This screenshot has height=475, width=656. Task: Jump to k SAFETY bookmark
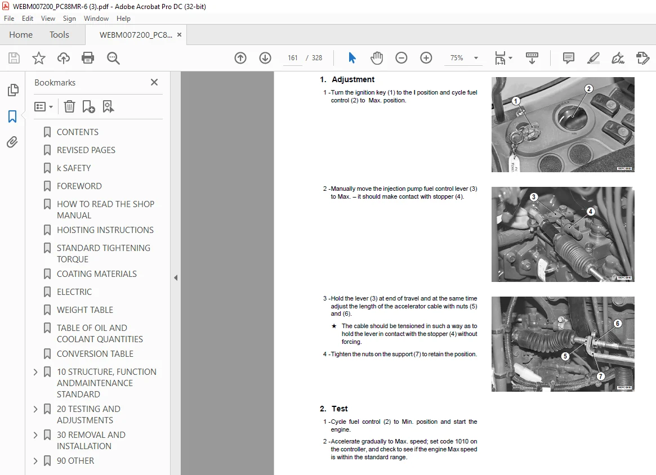74,168
